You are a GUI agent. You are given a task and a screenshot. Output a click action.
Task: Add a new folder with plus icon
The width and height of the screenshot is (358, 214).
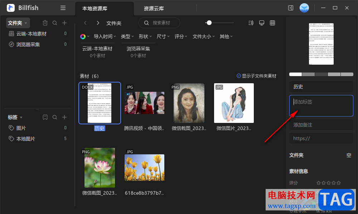click(64, 23)
